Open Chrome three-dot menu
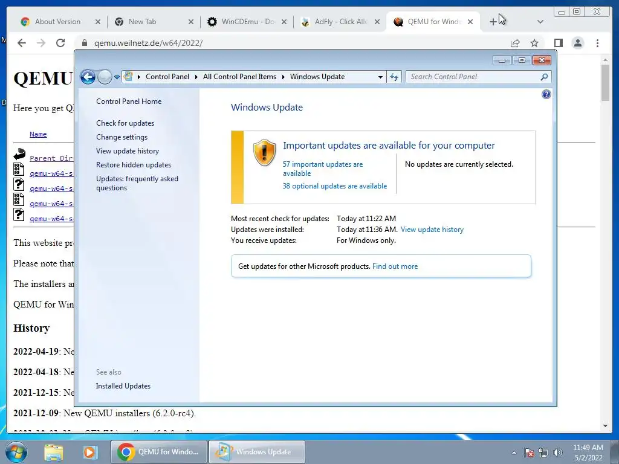Image resolution: width=619 pixels, height=464 pixels. point(597,43)
